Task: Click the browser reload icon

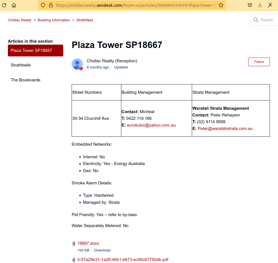Action: [4, 5]
